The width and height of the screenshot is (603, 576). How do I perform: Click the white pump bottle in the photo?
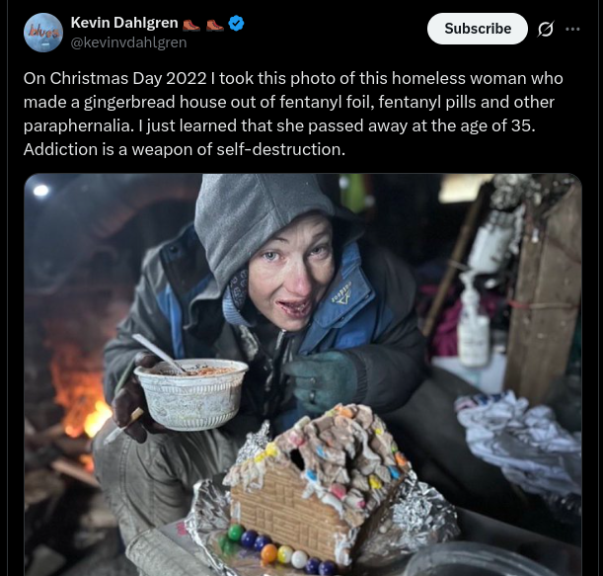[474, 318]
